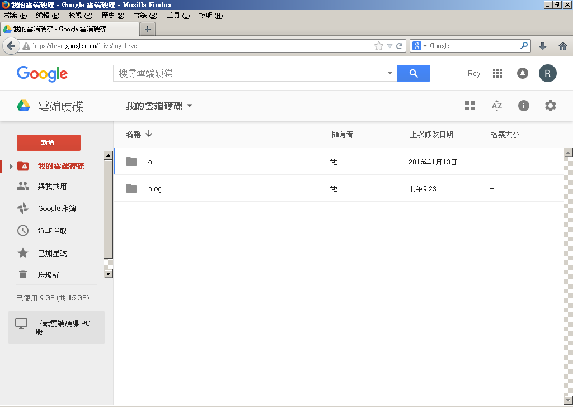
Task: Select 我的雲端硬碟 in the sidebar
Action: (60, 166)
